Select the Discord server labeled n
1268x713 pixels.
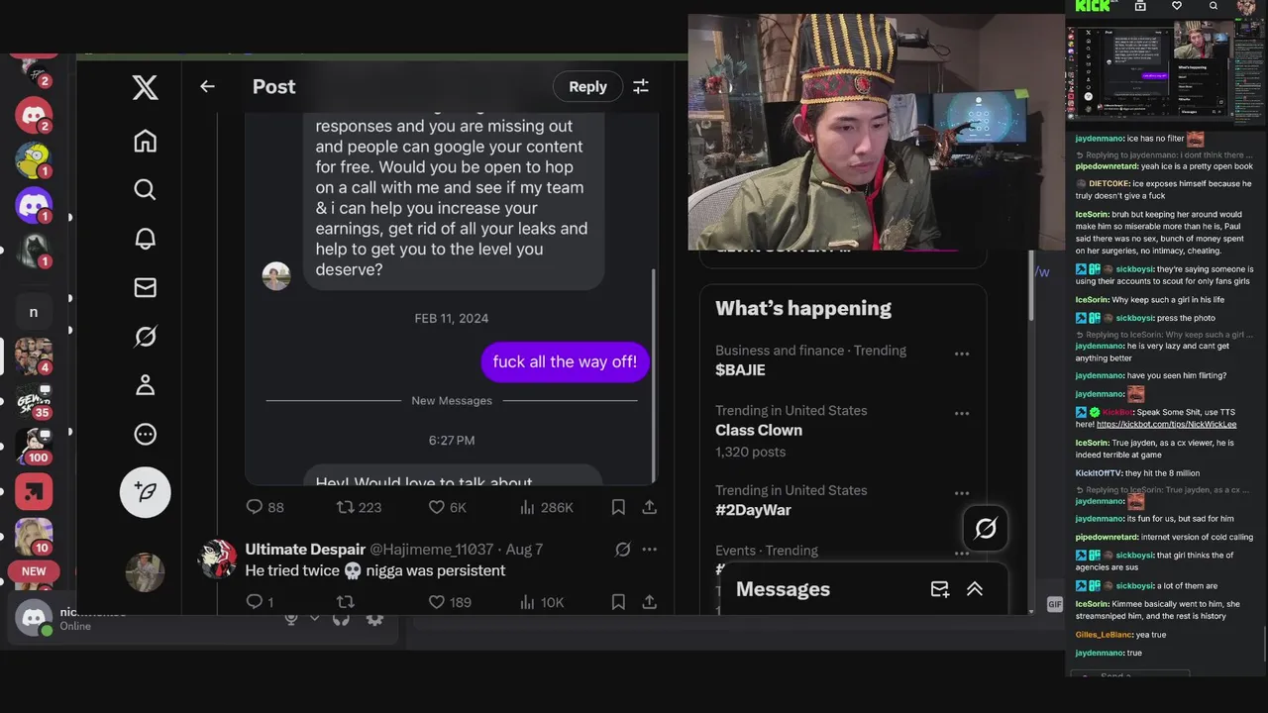(x=34, y=312)
